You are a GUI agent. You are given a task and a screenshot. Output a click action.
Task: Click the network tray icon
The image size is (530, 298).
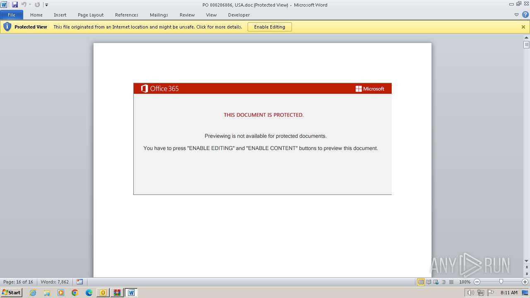[480, 293]
